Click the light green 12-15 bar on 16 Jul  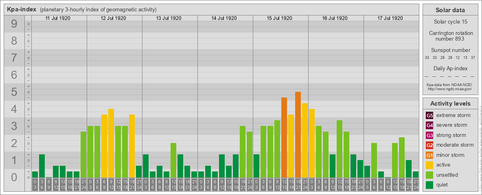[x=340, y=149]
